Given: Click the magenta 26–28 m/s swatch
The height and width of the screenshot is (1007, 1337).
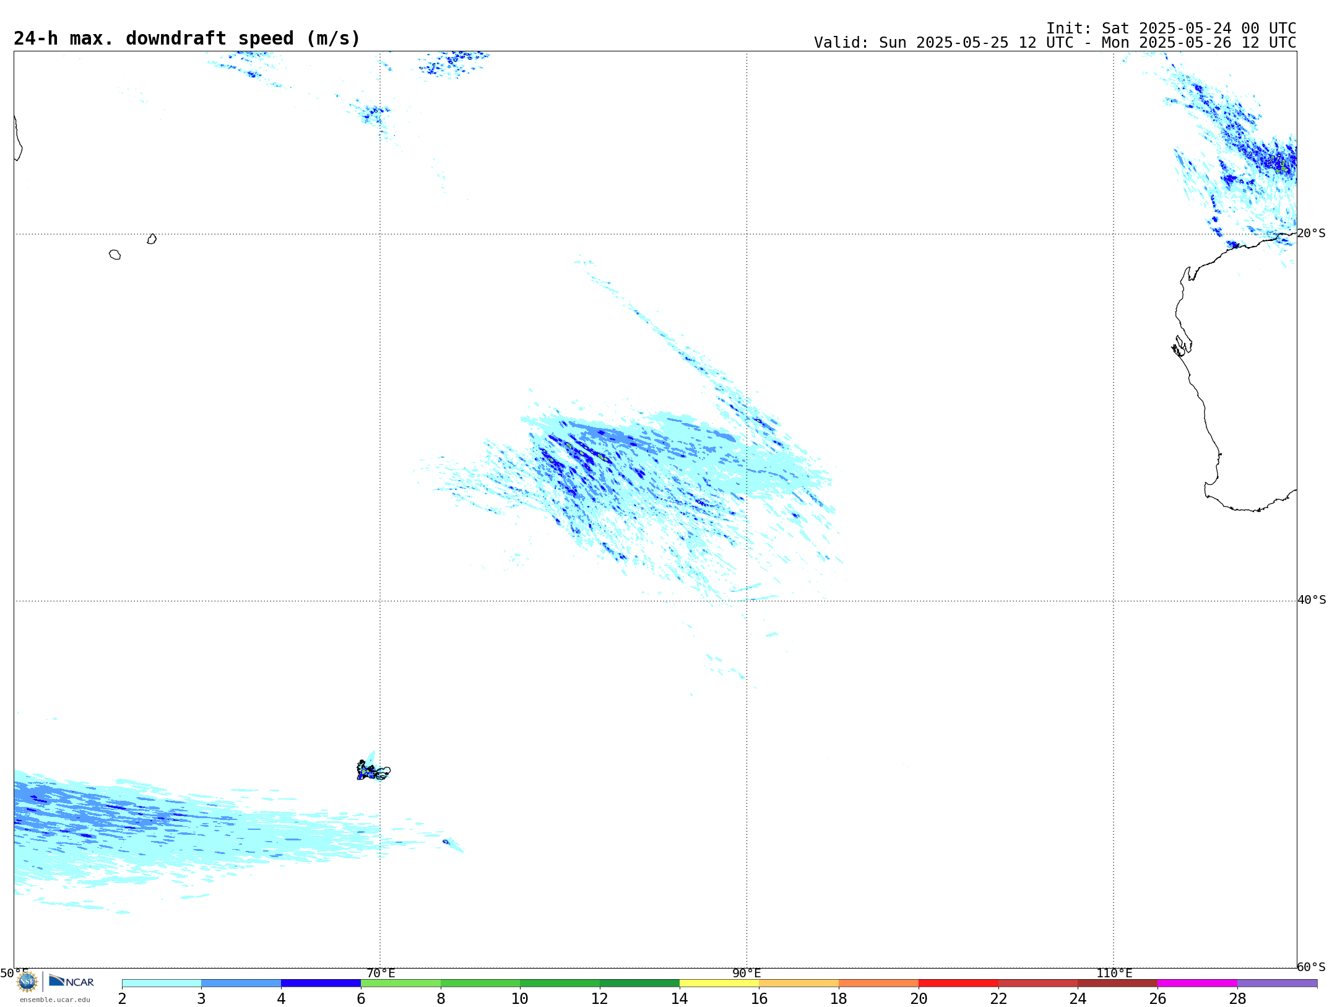Looking at the screenshot, I should pos(1198,983).
